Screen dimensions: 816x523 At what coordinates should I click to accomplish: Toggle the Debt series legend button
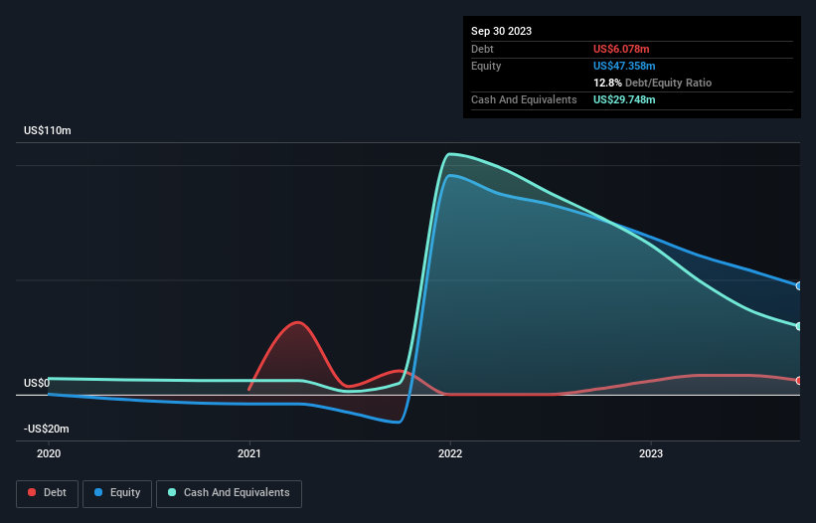point(47,493)
